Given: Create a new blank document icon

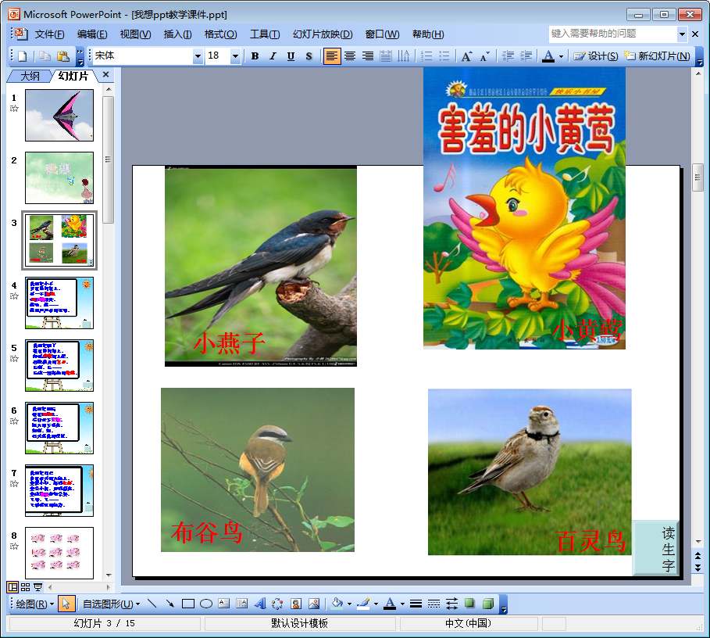Looking at the screenshot, I should point(22,56).
